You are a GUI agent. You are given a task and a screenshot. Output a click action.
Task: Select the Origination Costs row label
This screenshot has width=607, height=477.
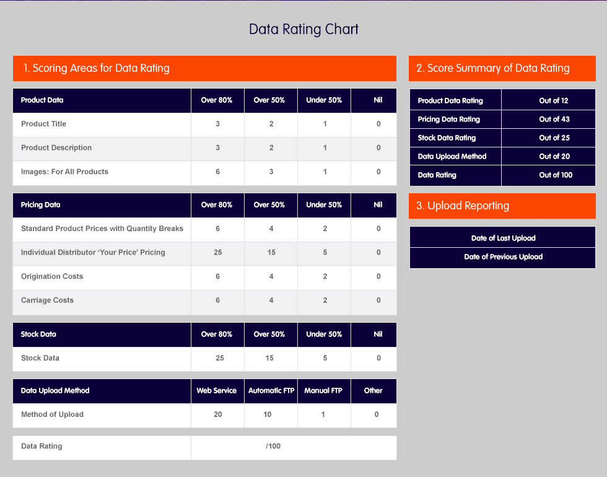point(52,276)
